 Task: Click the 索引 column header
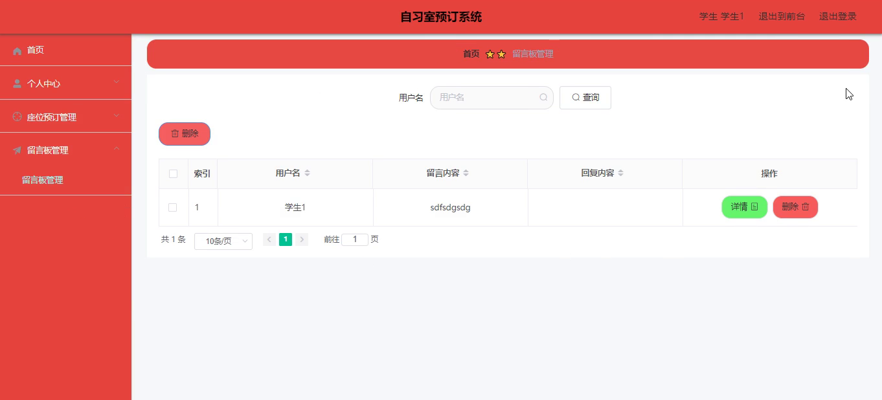coord(202,173)
